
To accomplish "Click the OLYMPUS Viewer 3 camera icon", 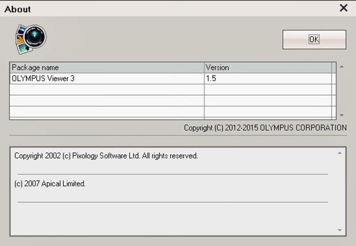I will [31, 39].
